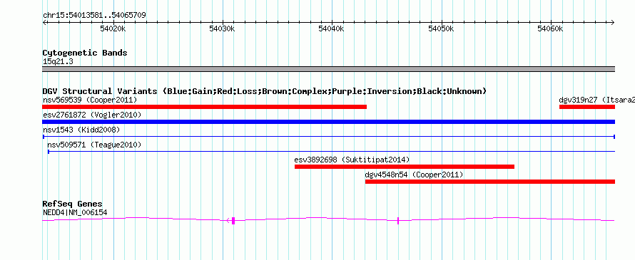Click the left arrowhead of the ruler

pos(44,22)
